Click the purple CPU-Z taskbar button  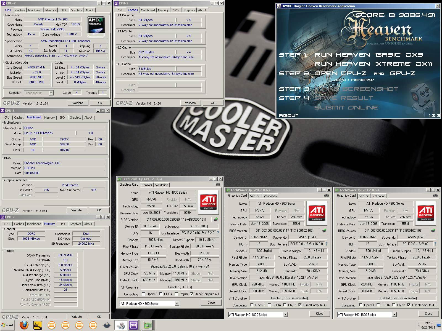point(133,325)
